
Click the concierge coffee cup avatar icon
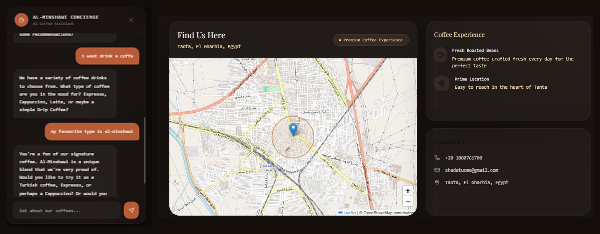(21, 20)
